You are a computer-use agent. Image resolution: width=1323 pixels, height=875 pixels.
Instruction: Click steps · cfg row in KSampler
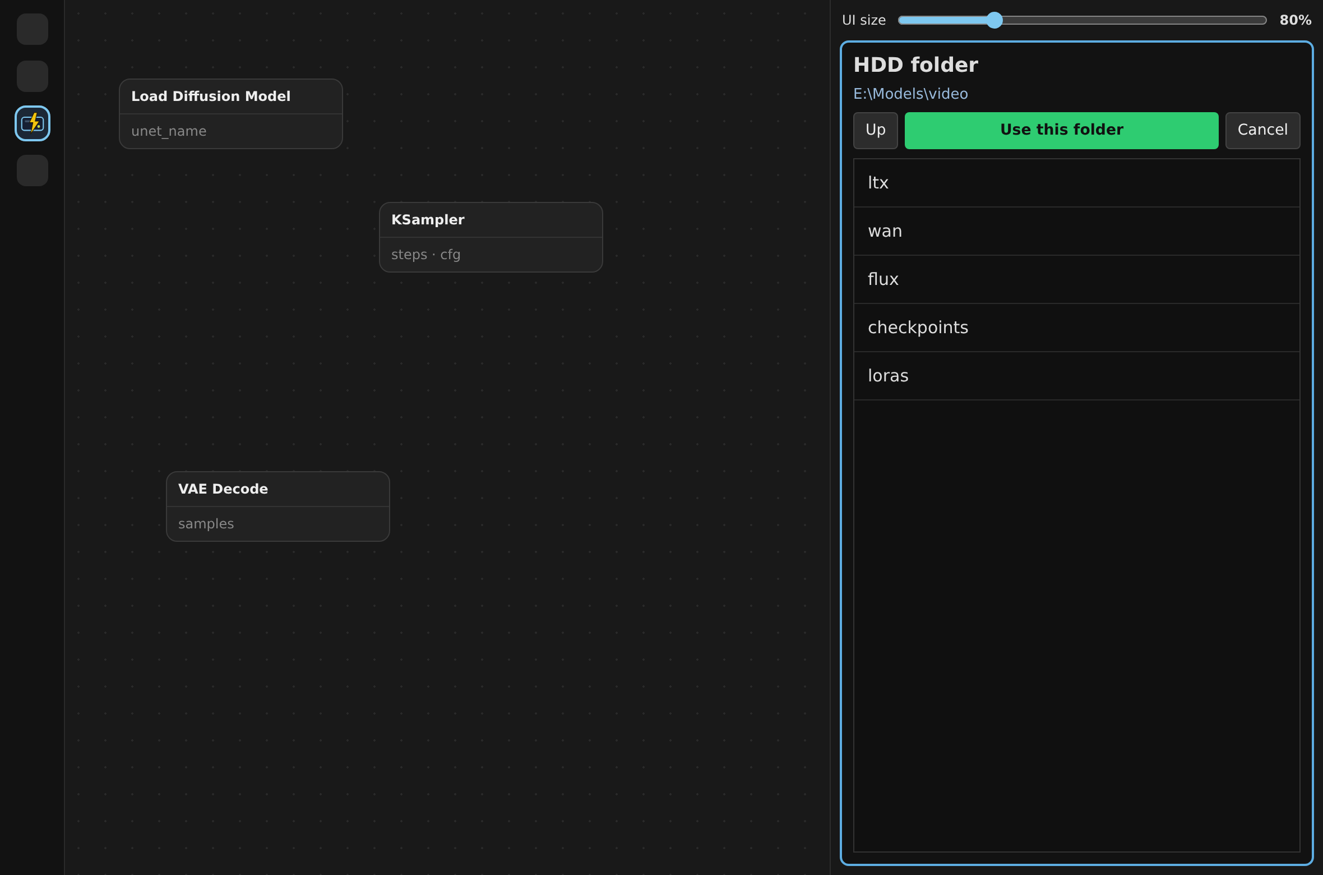(491, 255)
